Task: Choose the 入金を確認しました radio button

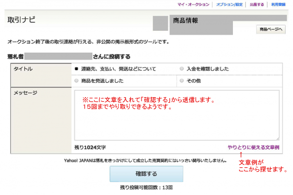Action: (x=182, y=68)
